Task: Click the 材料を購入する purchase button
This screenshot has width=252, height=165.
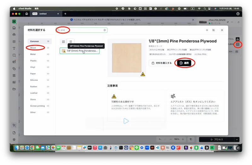Action: click(162, 63)
